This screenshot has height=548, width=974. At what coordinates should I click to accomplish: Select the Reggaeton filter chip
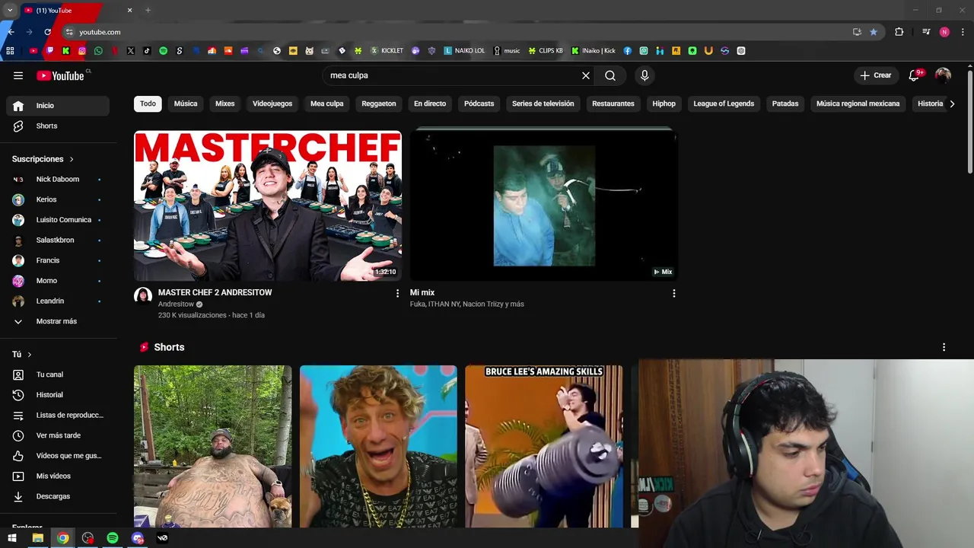pyautogui.click(x=379, y=104)
